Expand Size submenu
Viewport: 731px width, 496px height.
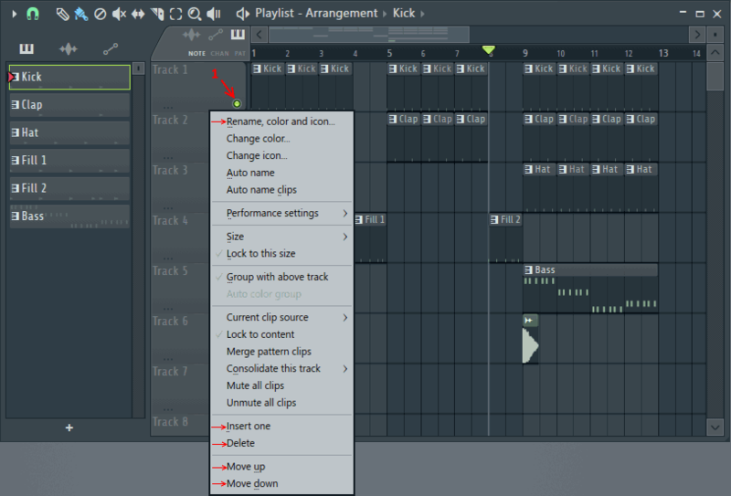(281, 237)
